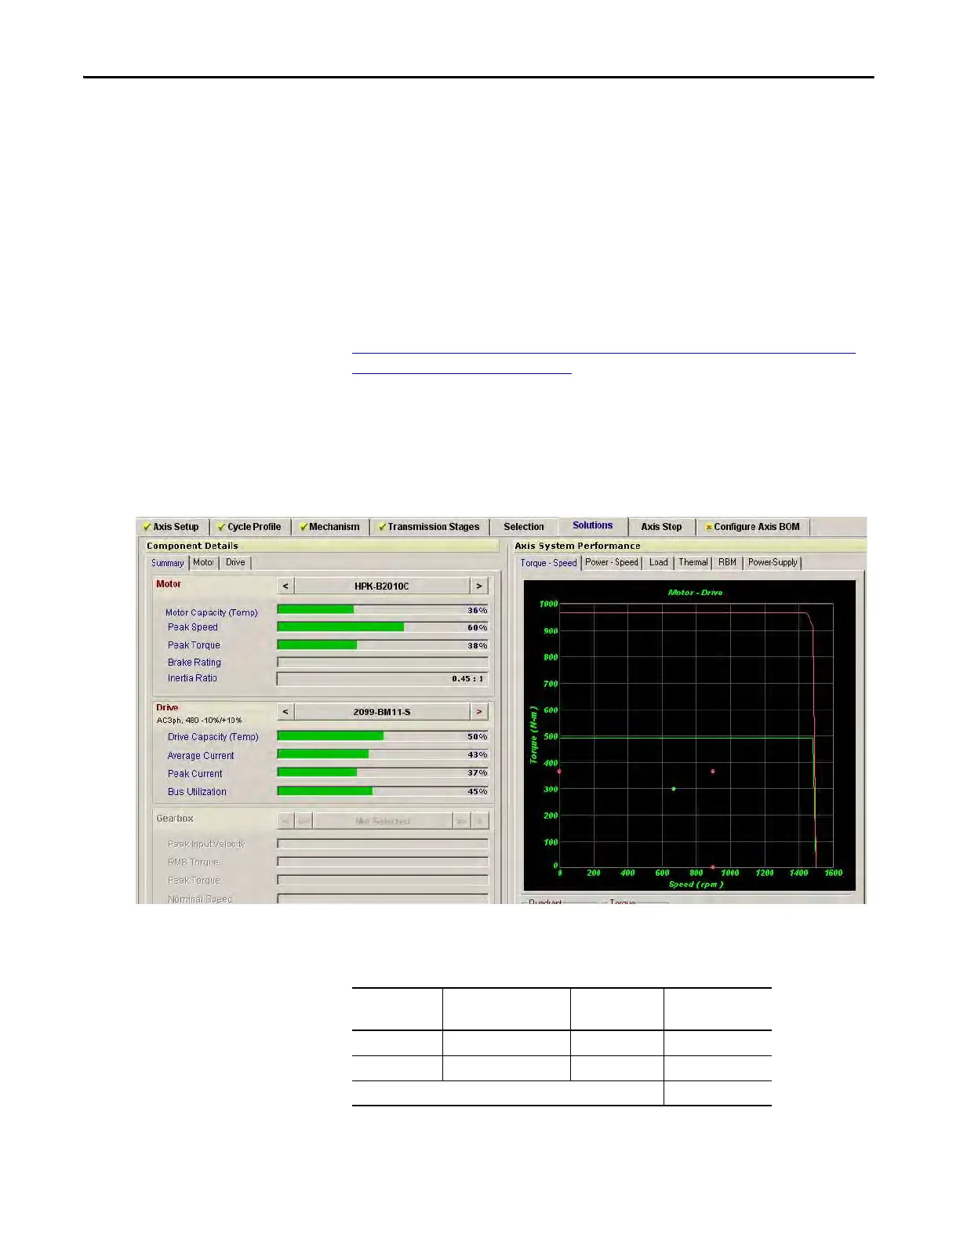The height and width of the screenshot is (1242, 960).
Task: Click the HPK-B2010C motor name field
Action: [x=382, y=586]
